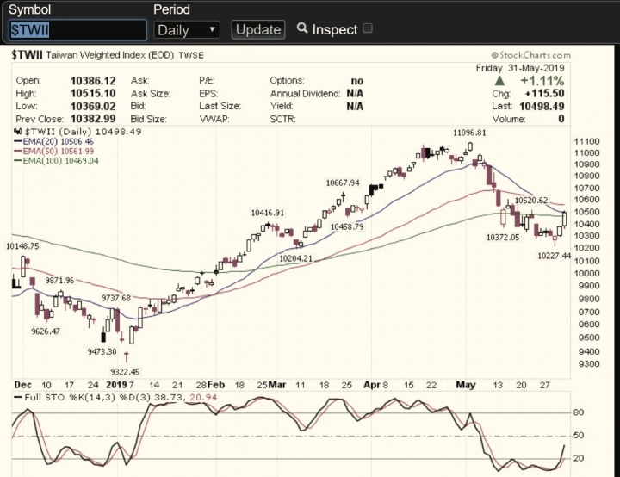This screenshot has width=620, height=477.
Task: Click the Update button
Action: pyautogui.click(x=257, y=29)
